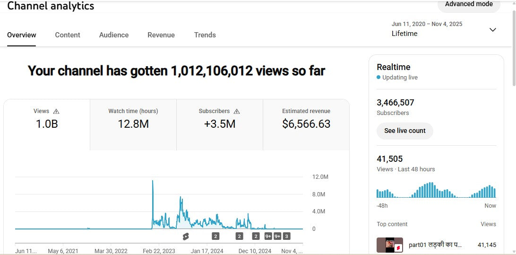Click the Advanced mode button
The width and height of the screenshot is (516, 255).
point(469,4)
